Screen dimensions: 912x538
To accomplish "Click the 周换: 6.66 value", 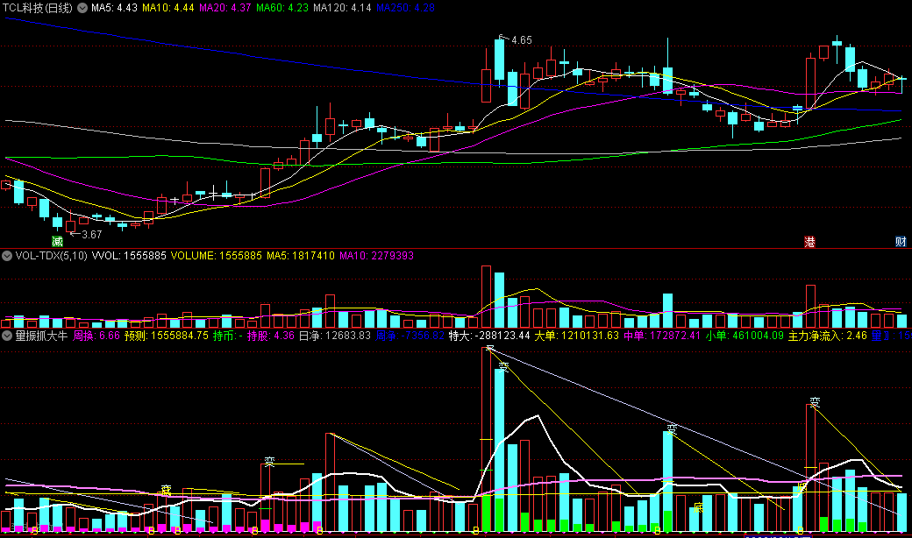I will click(96, 336).
